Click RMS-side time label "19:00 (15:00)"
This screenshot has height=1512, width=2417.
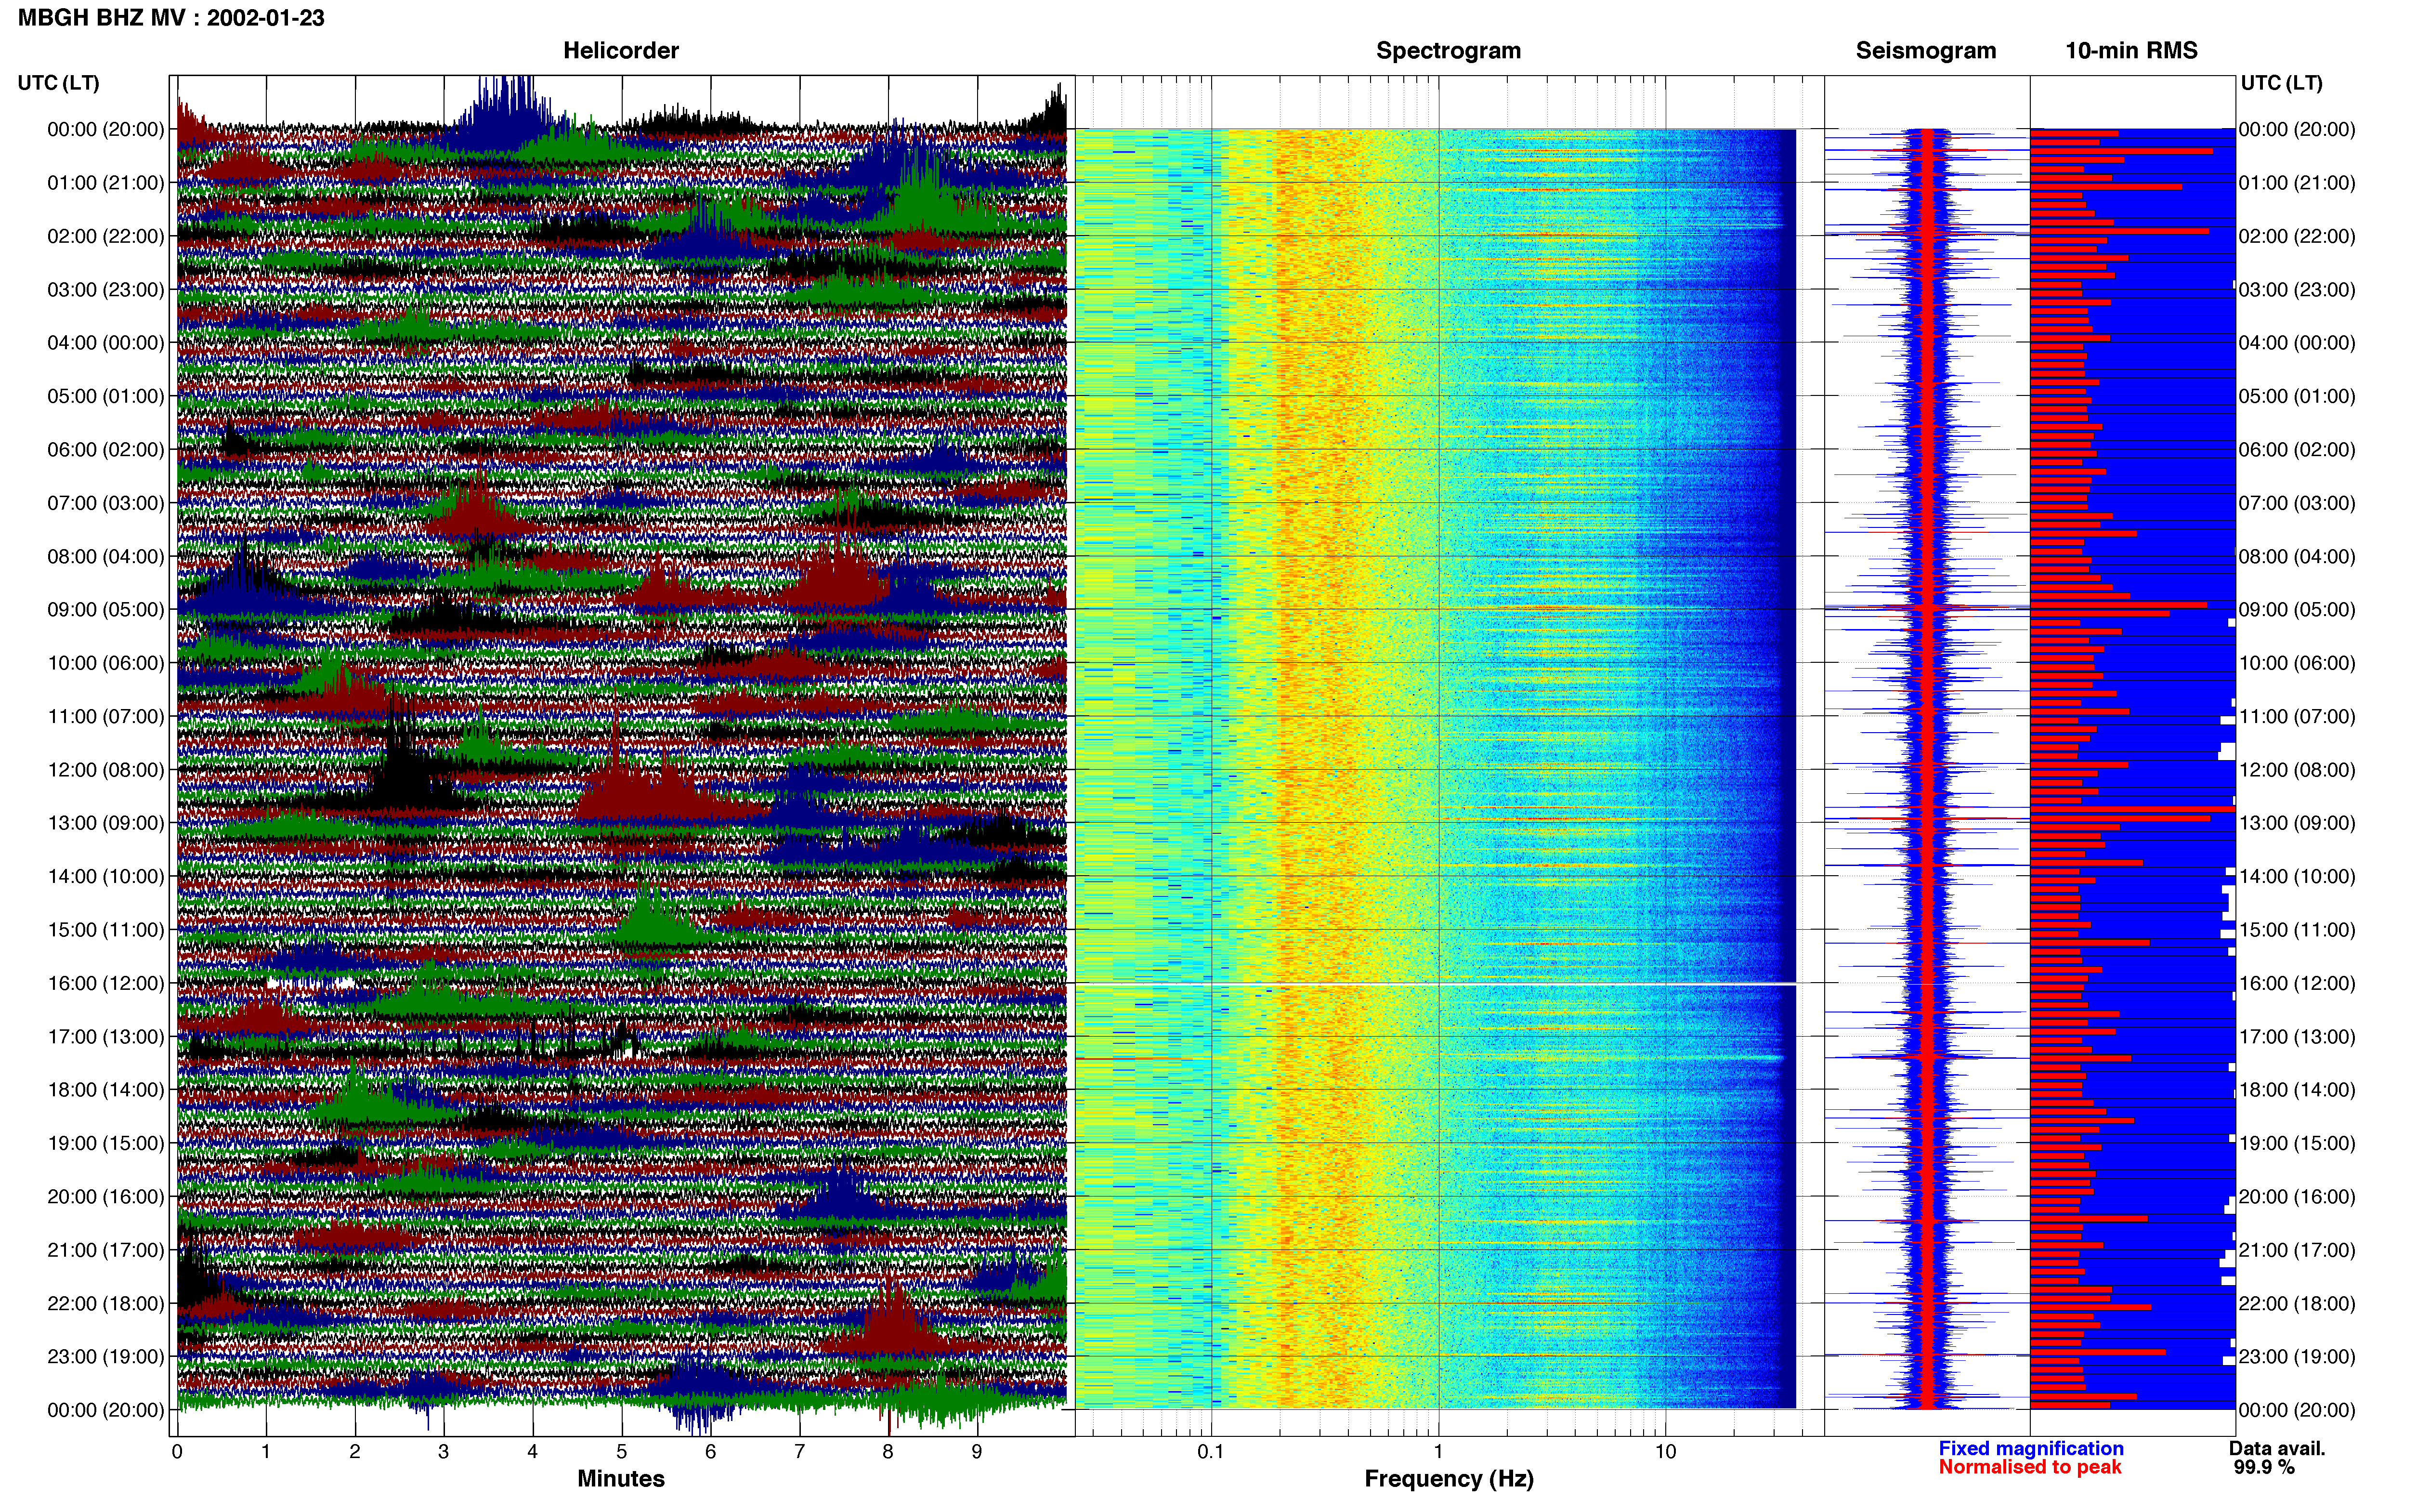pyautogui.click(x=2297, y=1143)
